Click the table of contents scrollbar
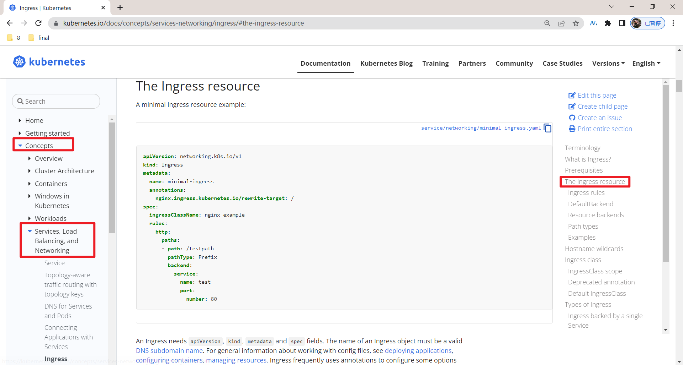The image size is (683, 365). click(x=666, y=173)
